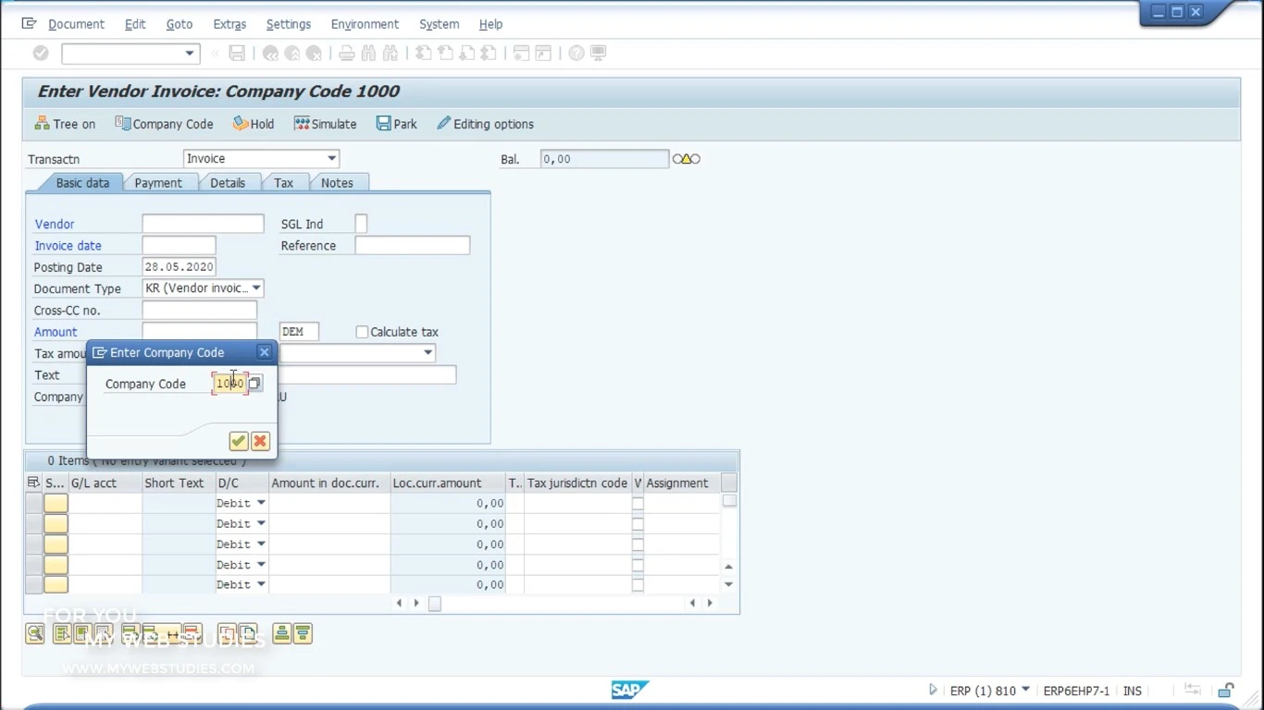Click the Last Page navigation icon
1264x710 pixels.
point(489,54)
